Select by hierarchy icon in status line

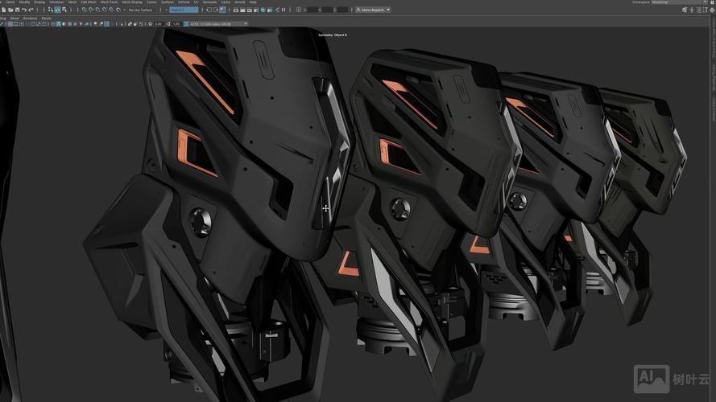(50, 10)
